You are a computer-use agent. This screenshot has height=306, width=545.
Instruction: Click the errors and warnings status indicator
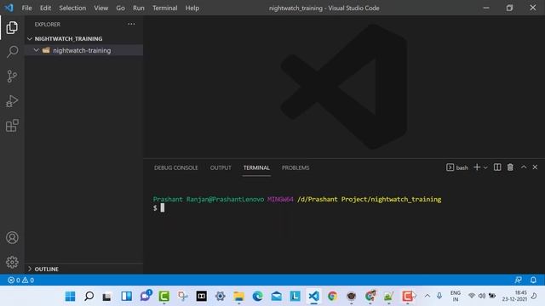click(x=20, y=280)
